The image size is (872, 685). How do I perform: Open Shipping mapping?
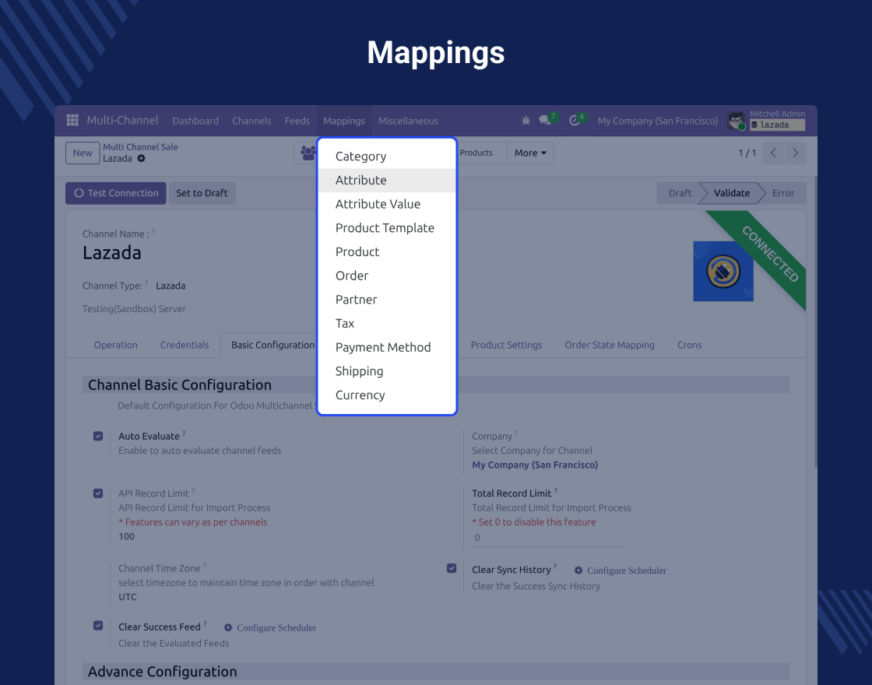[387, 371]
